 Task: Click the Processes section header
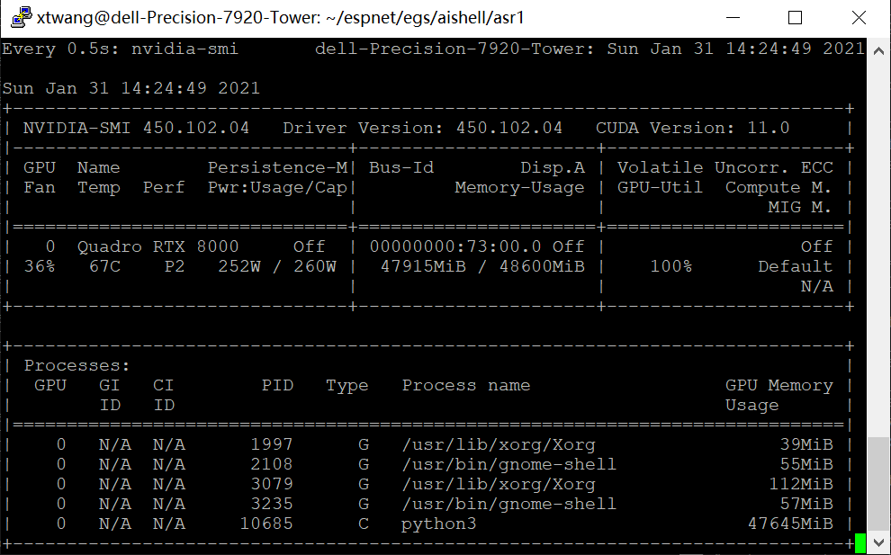tap(76, 364)
